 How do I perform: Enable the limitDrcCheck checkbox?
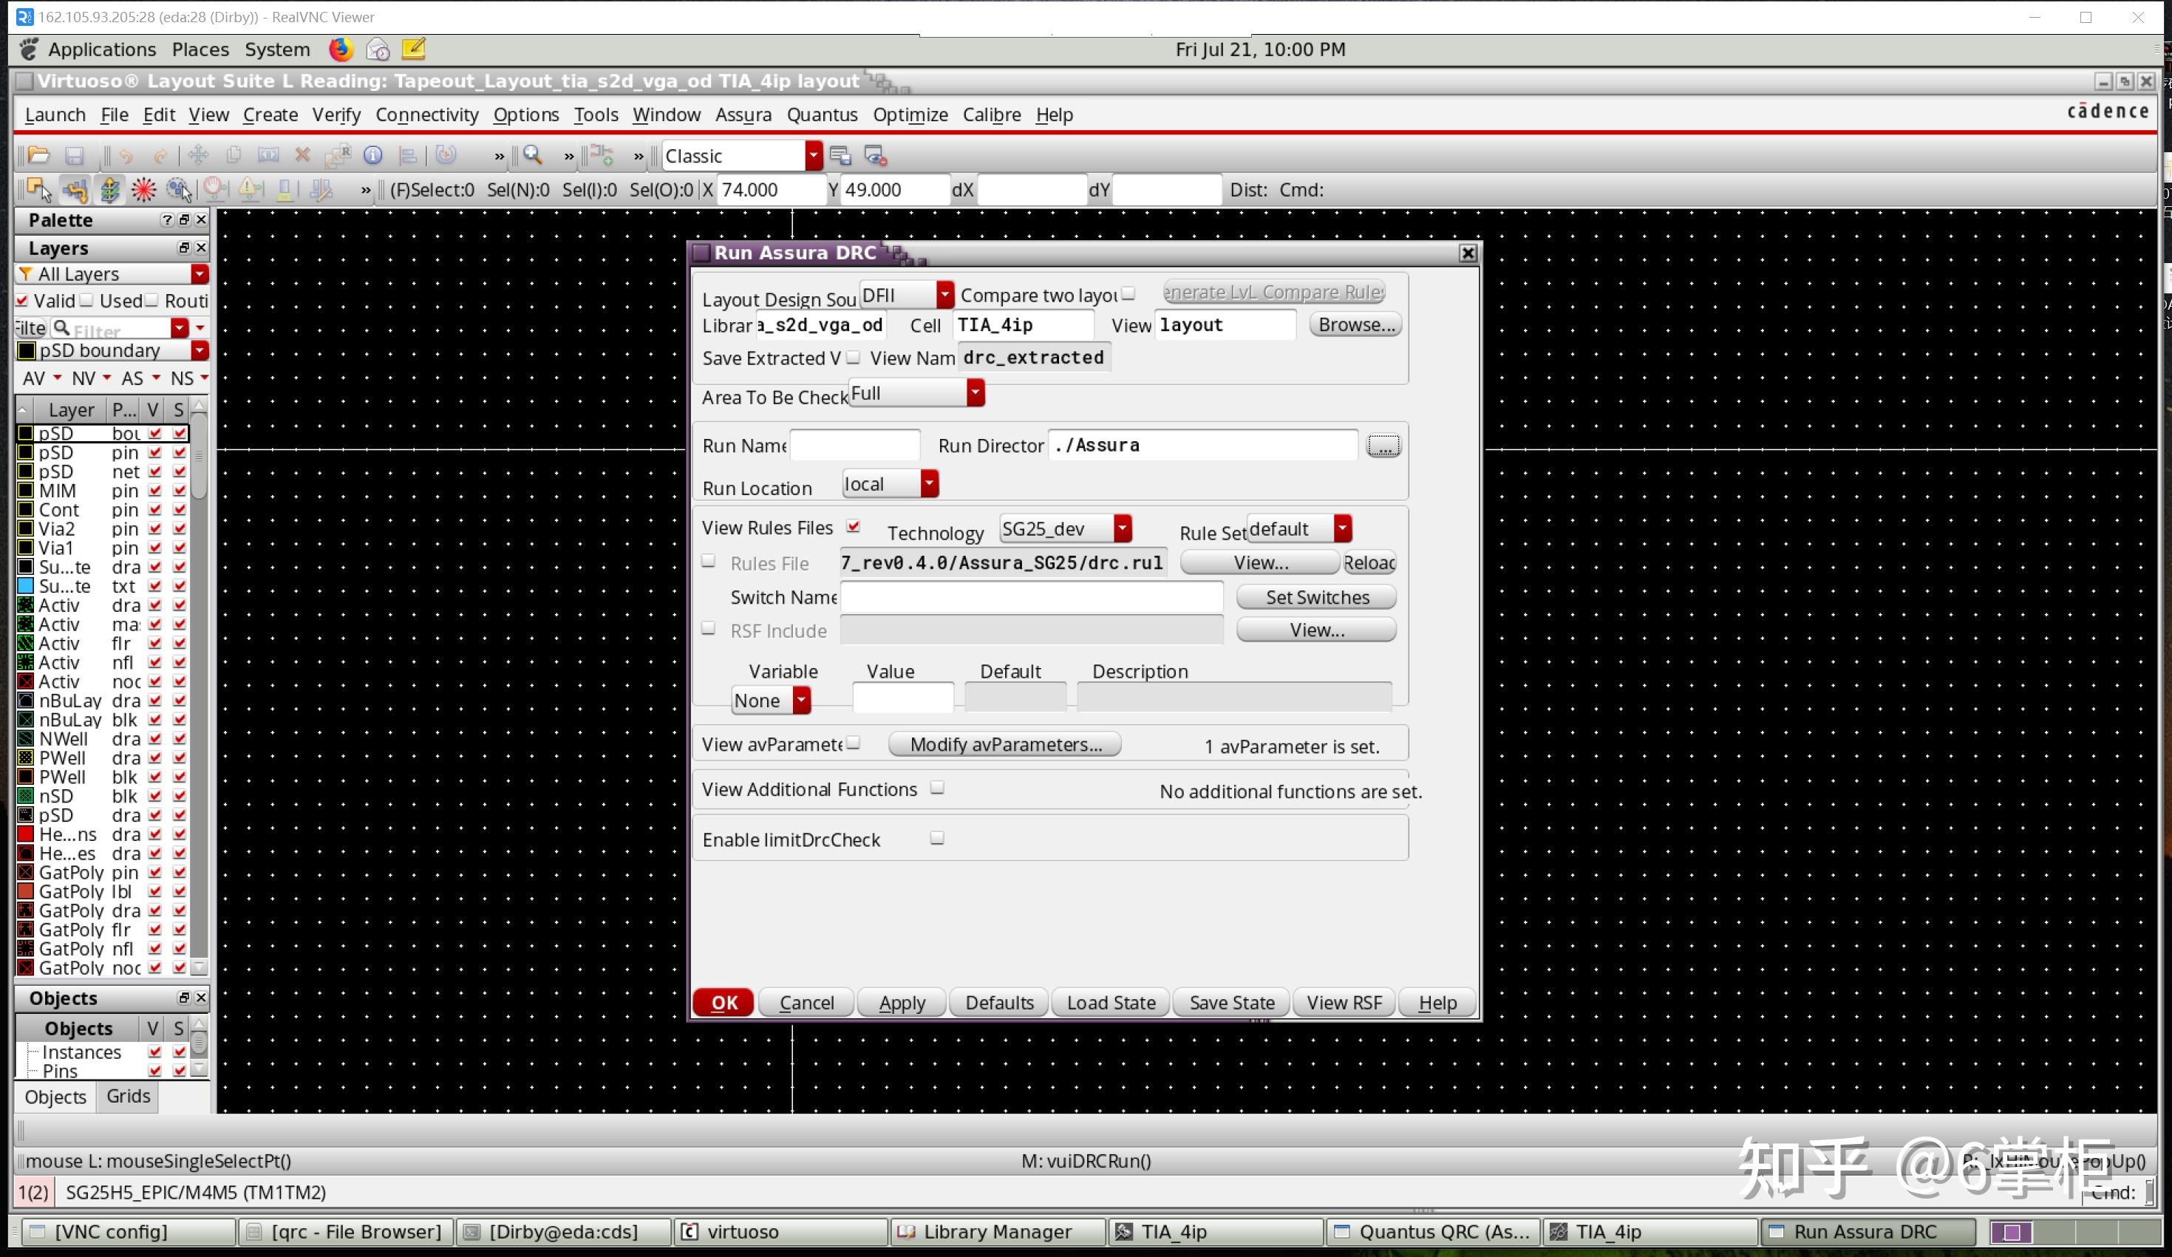click(937, 838)
